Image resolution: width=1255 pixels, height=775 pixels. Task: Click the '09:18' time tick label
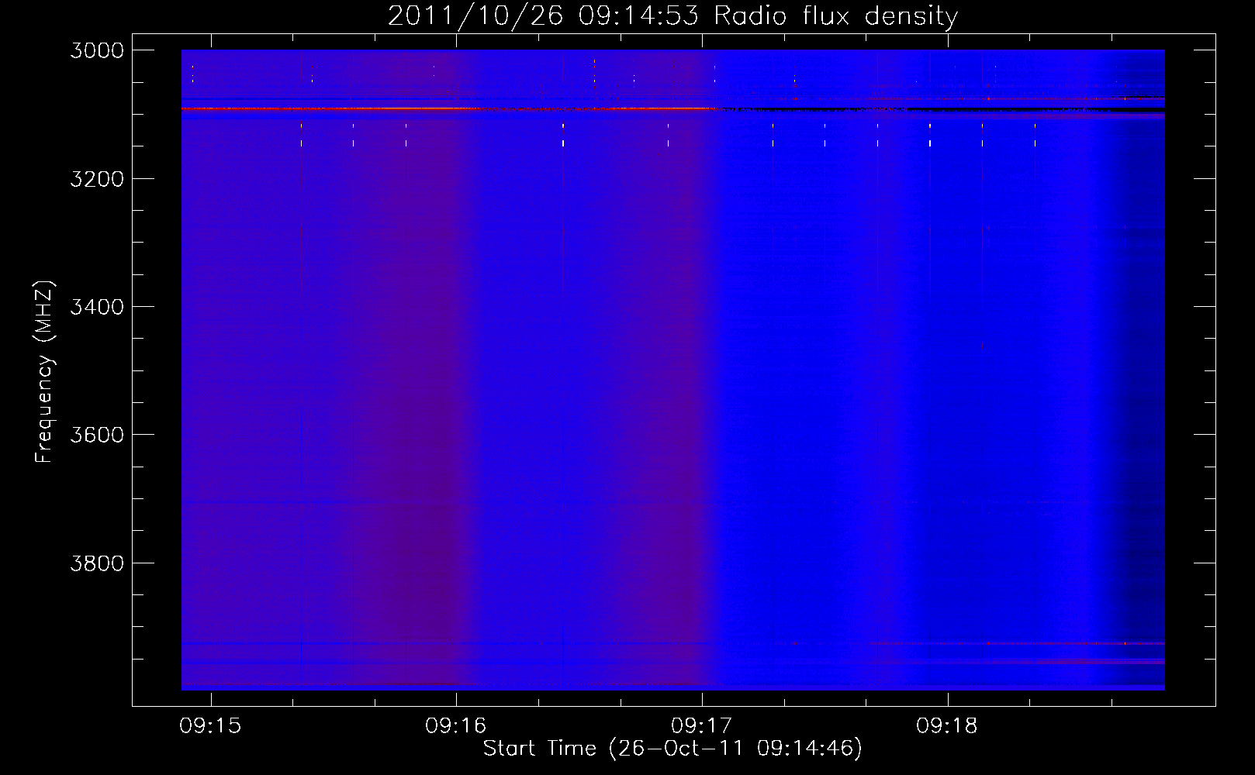click(947, 725)
